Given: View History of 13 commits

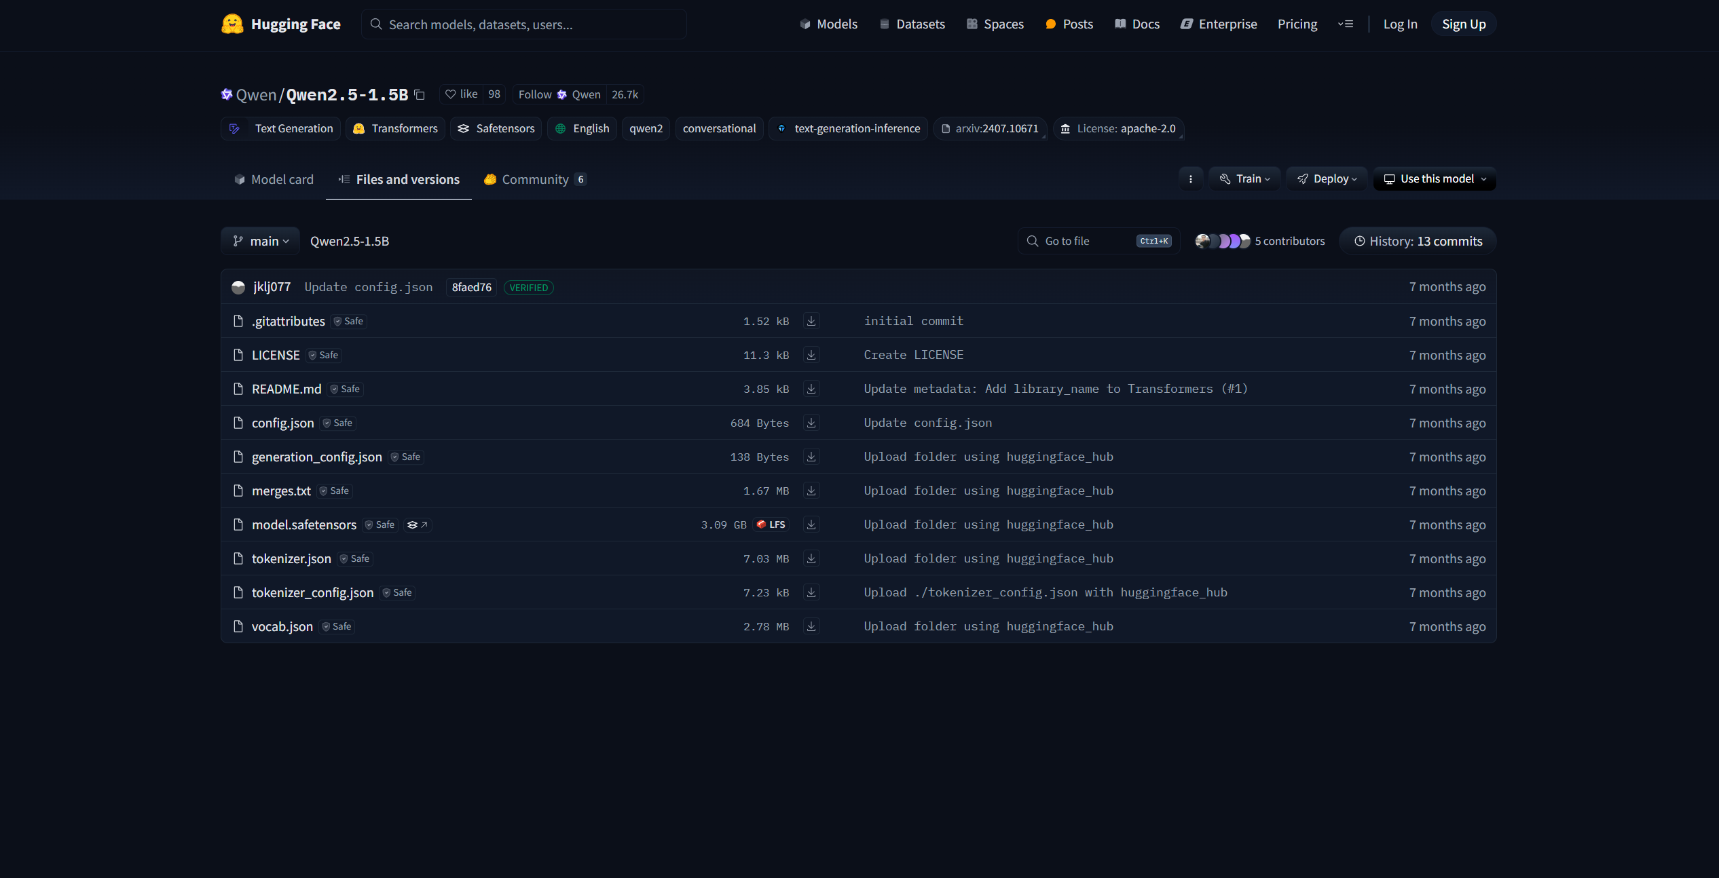Looking at the screenshot, I should pyautogui.click(x=1418, y=242).
